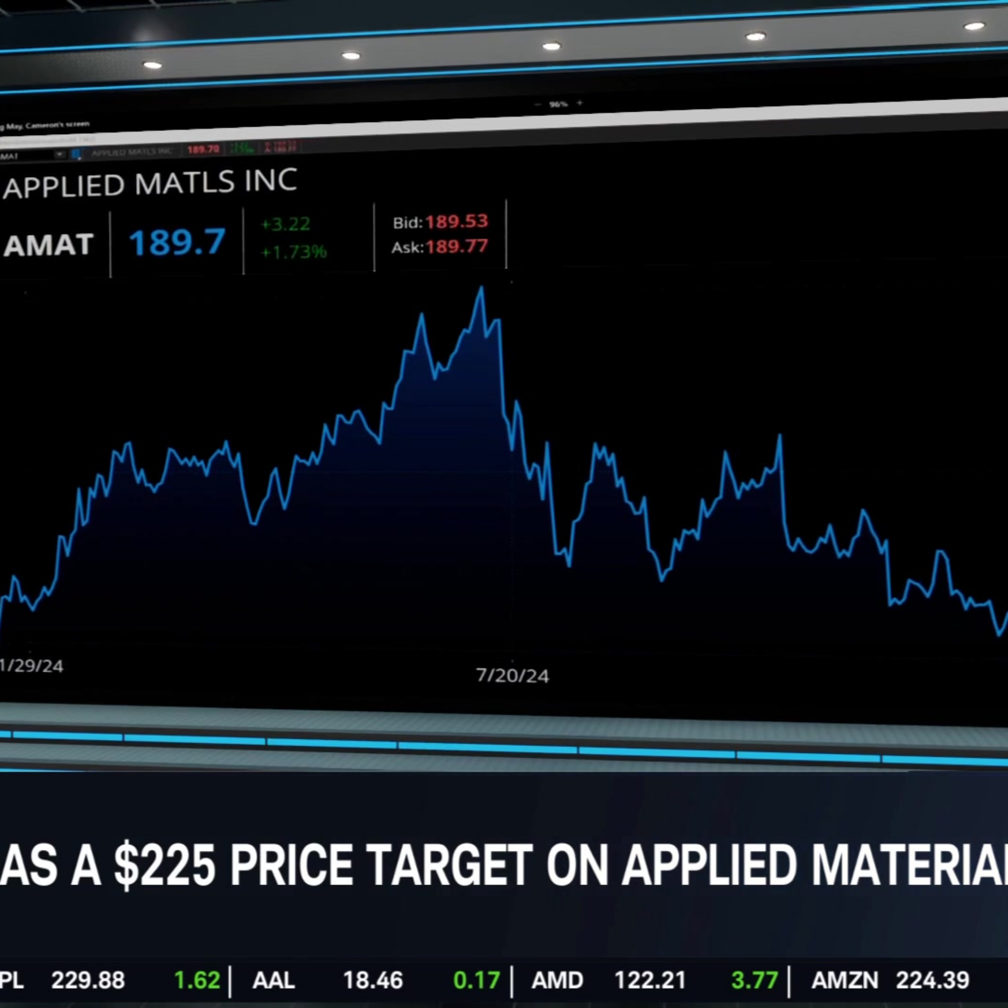The height and width of the screenshot is (1008, 1008).
Task: Click the Bid value 189.53
Action: 457,221
